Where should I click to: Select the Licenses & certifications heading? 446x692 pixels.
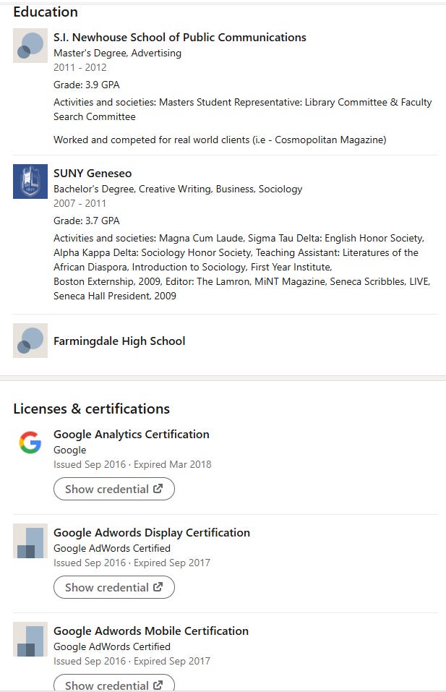coord(91,409)
